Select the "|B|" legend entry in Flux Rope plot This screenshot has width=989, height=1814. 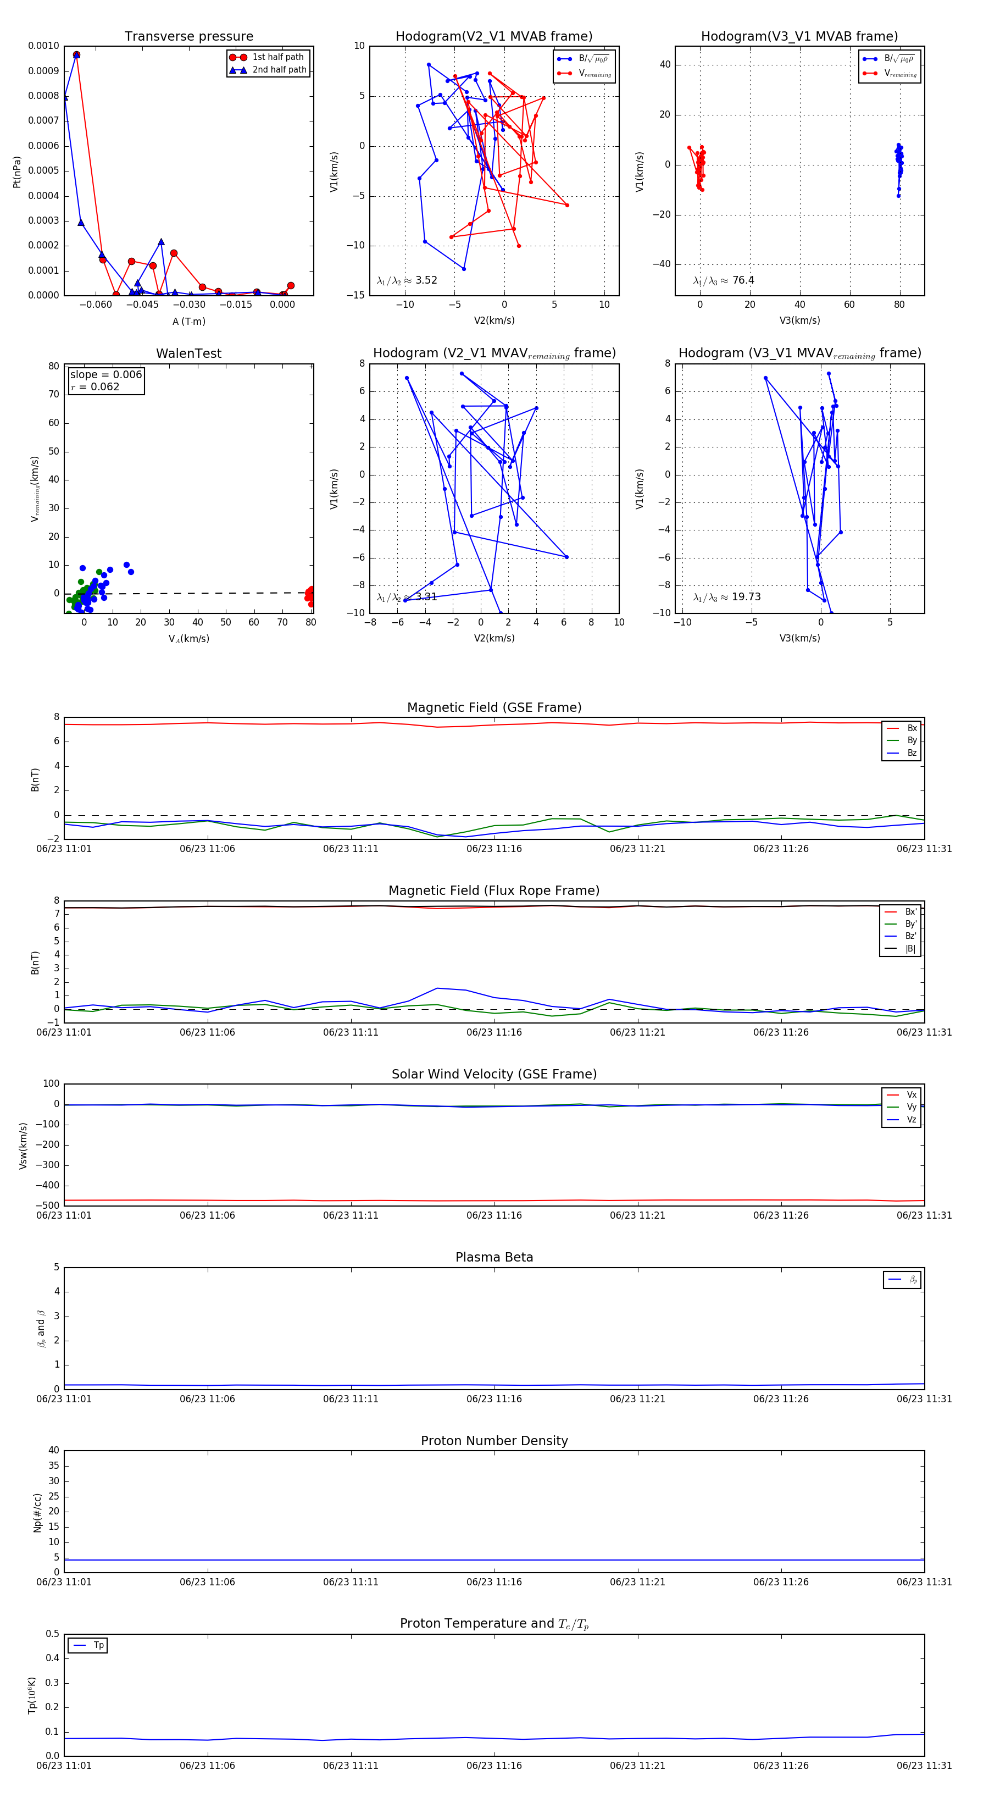(901, 949)
